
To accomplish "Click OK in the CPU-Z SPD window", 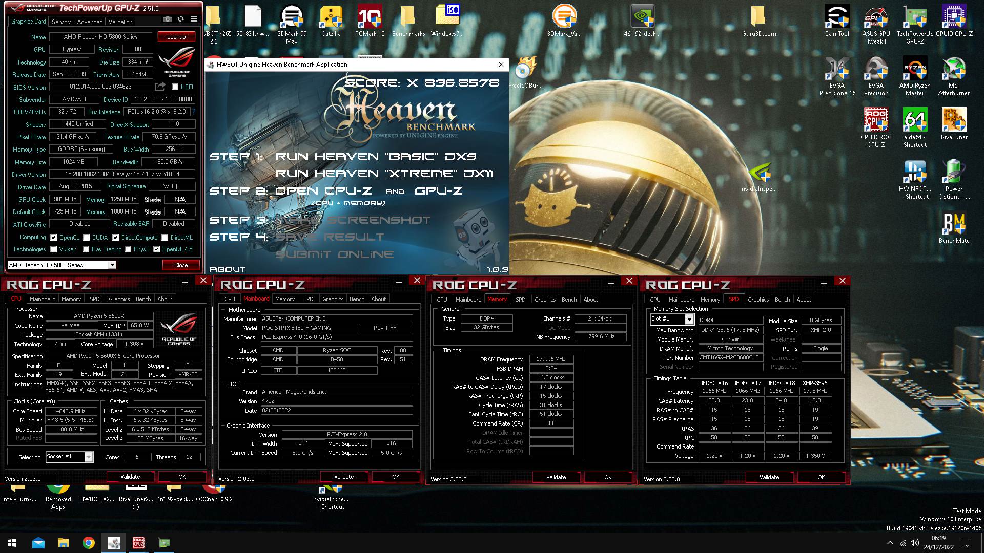I will (x=821, y=477).
